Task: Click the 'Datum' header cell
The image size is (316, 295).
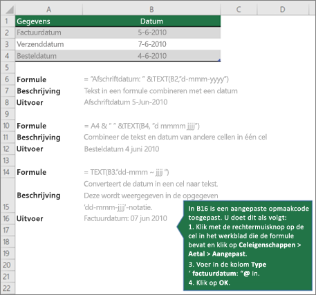Action: 151,21
